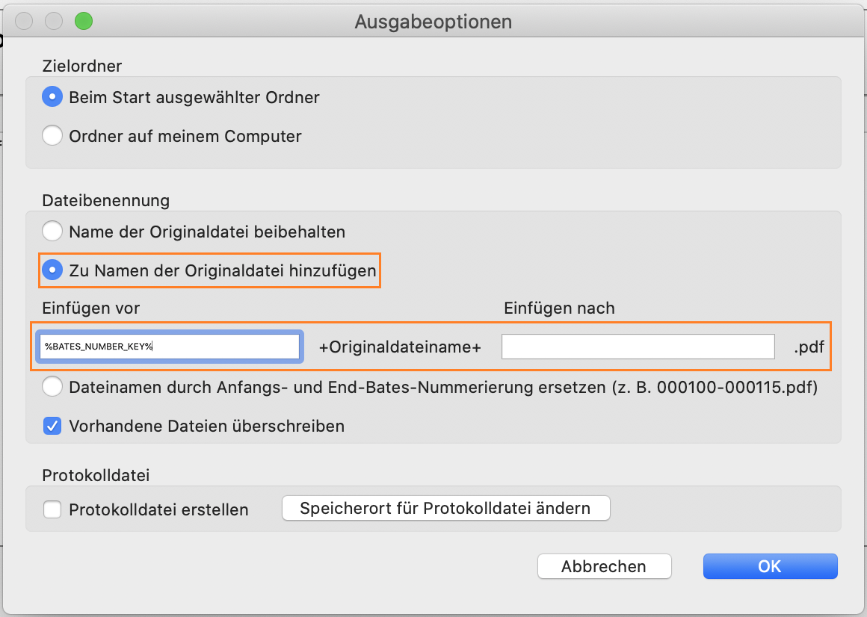Click the Abbrechen button
The image size is (867, 617).
coord(604,566)
